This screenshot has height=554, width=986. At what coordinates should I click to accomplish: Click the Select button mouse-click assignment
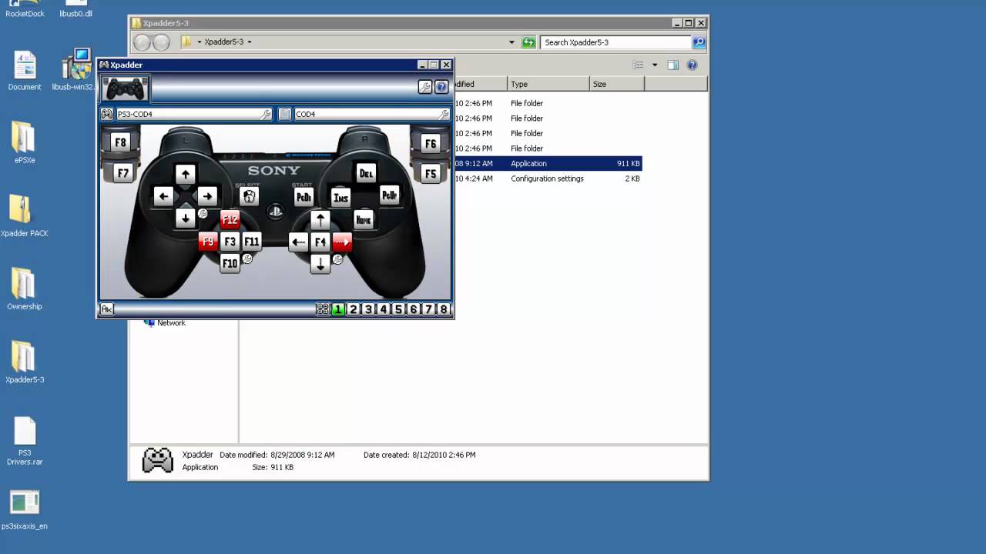[249, 196]
